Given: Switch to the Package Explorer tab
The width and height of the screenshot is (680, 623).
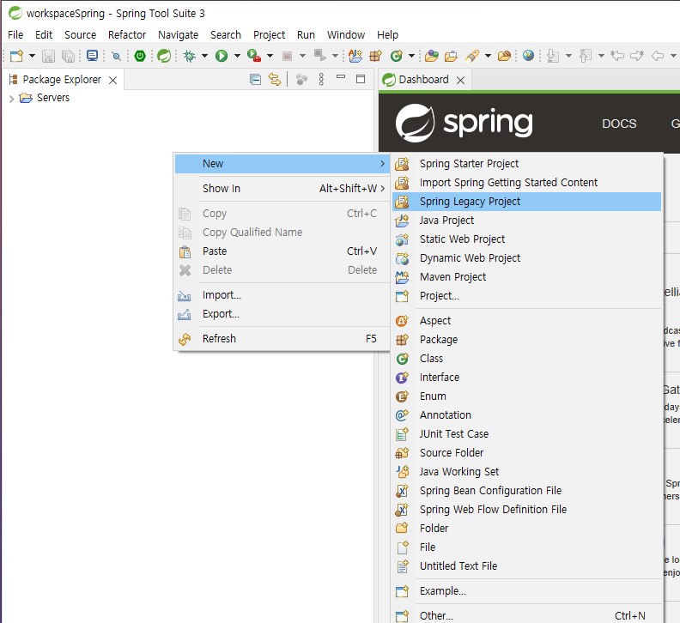Looking at the screenshot, I should [62, 79].
